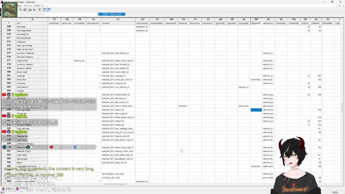Click the 'Death Mark' skill name cell

pyautogui.click(x=32, y=61)
